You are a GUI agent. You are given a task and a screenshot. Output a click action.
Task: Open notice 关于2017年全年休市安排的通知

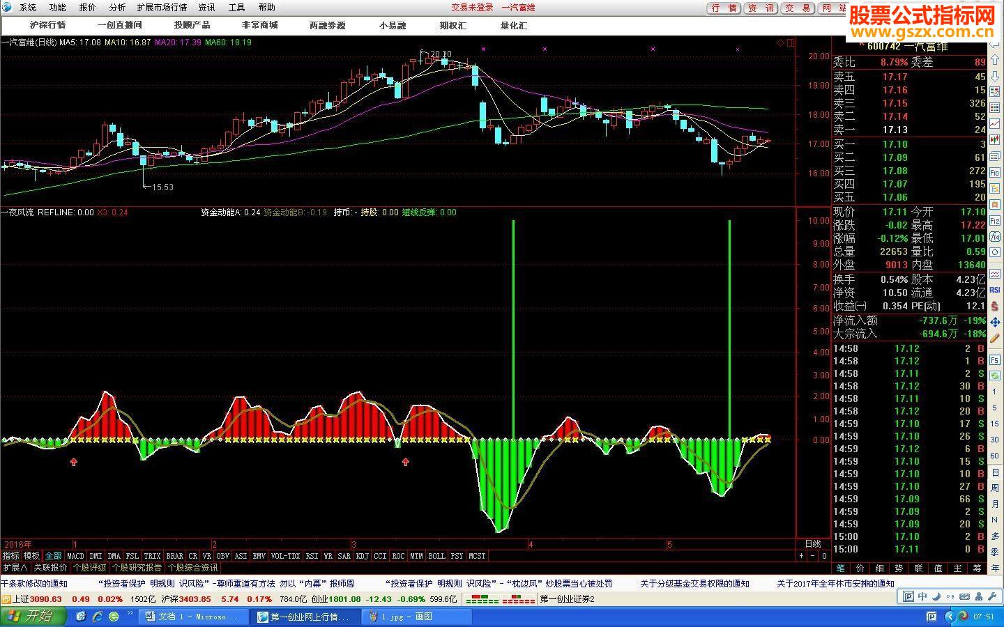coord(835,584)
